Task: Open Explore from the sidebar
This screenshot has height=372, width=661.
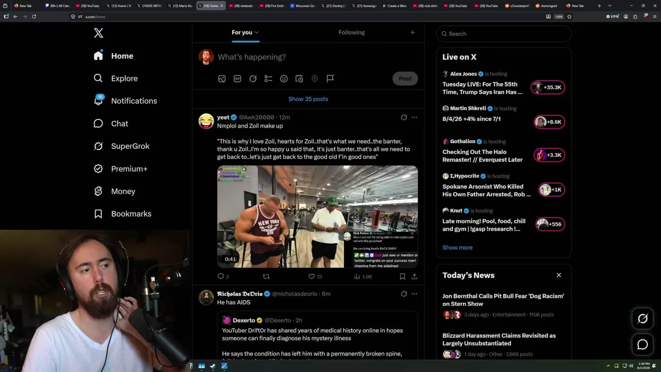Action: (x=116, y=79)
